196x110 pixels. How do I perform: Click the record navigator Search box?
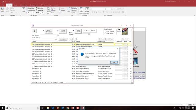tap(63, 83)
